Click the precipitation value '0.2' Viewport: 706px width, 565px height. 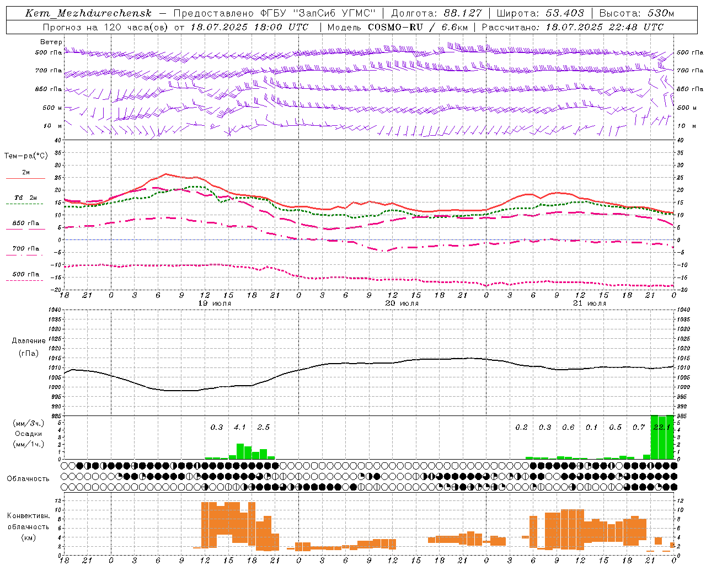(x=521, y=427)
